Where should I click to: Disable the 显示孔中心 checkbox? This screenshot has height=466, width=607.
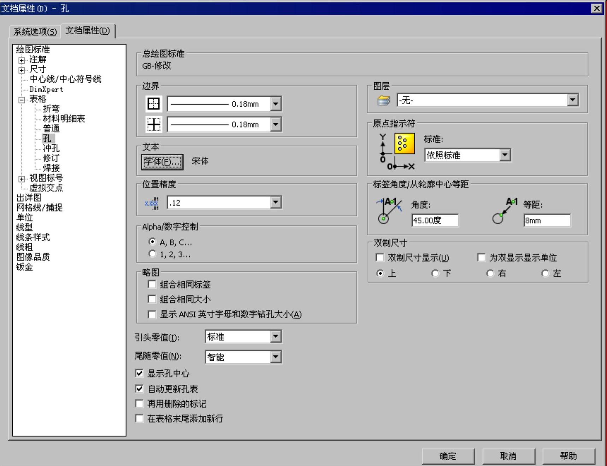[x=140, y=373]
